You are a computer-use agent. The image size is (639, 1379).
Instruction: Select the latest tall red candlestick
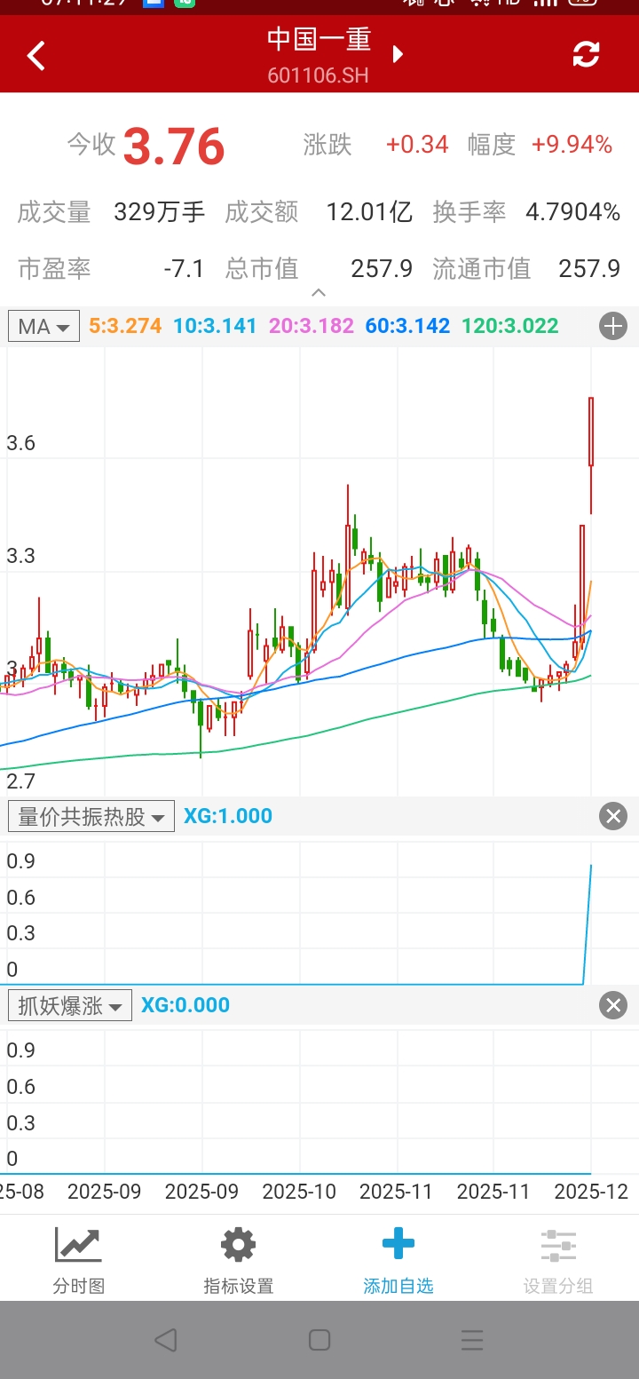pos(591,432)
